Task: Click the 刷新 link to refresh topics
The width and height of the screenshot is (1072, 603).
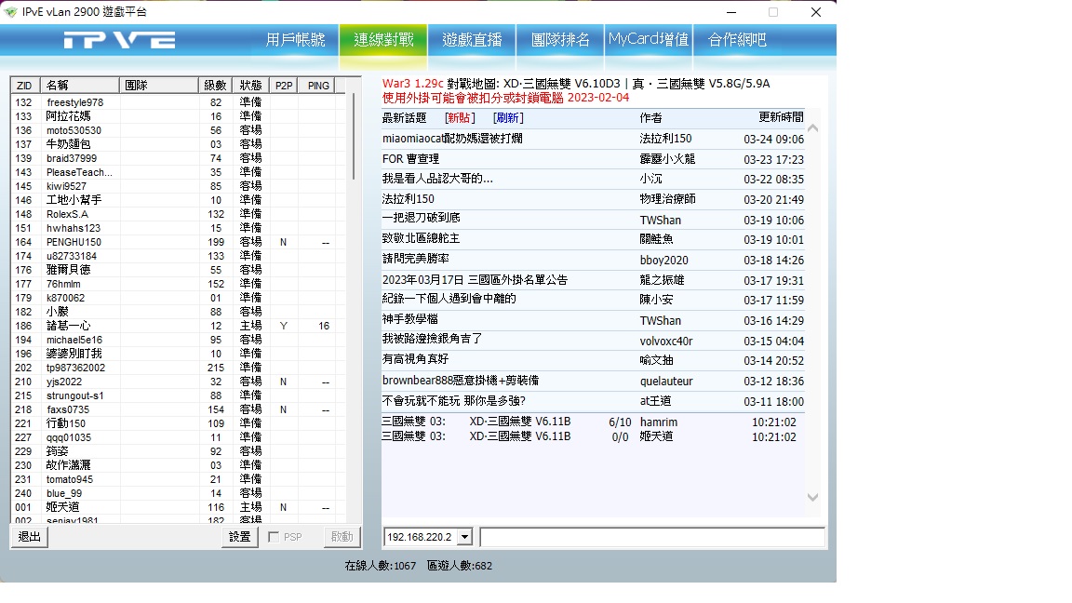Action: [x=508, y=118]
